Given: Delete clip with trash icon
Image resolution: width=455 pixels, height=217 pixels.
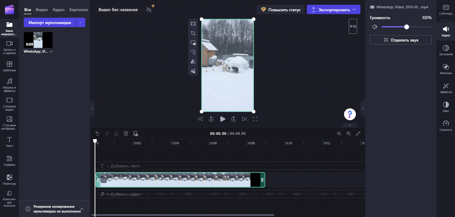Looking at the screenshot, I should pos(126,134).
